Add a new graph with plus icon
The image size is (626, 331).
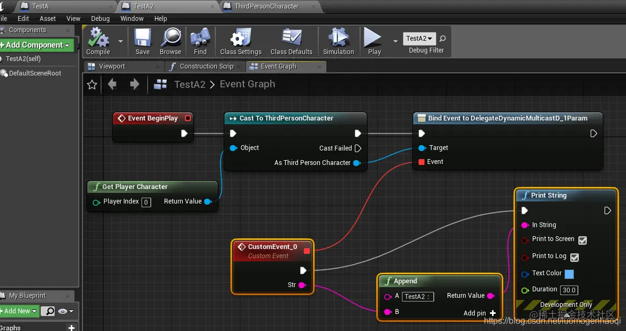tap(71, 328)
